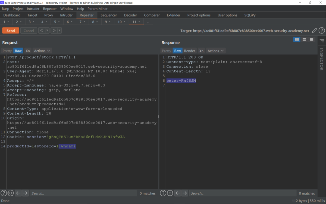Switch to the Project options tab
The image size is (326, 204).
point(199,15)
